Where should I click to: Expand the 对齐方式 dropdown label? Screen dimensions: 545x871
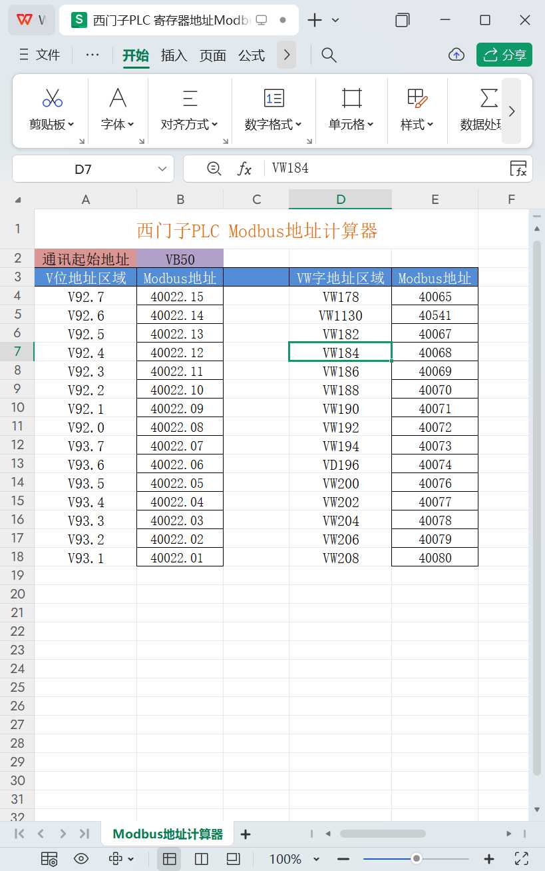click(x=190, y=125)
